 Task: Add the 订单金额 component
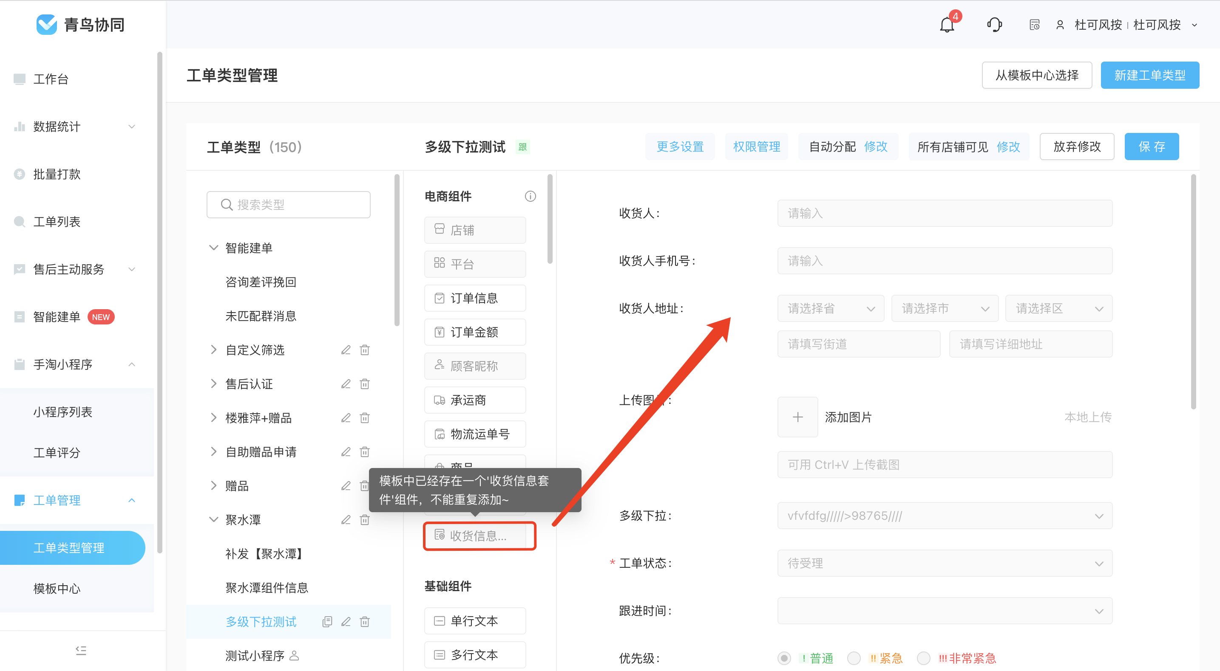tap(475, 332)
